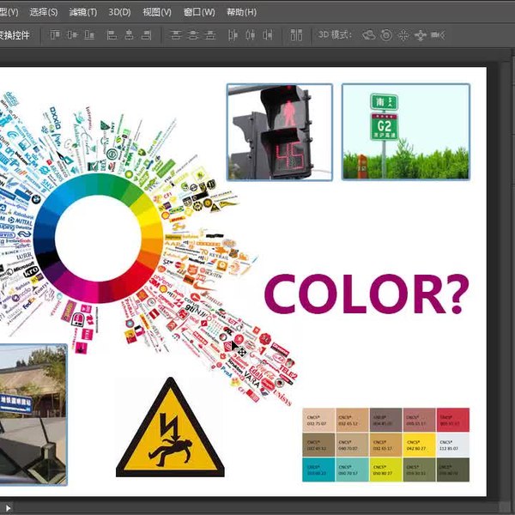Screen dimensions: 515x515
Task: Open the 选择(S) menu
Action: (43, 12)
